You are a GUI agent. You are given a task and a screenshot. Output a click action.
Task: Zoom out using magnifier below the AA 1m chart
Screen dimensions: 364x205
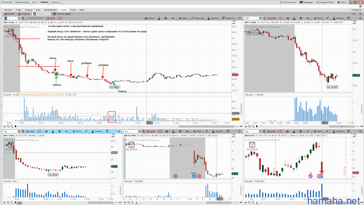click(12, 126)
